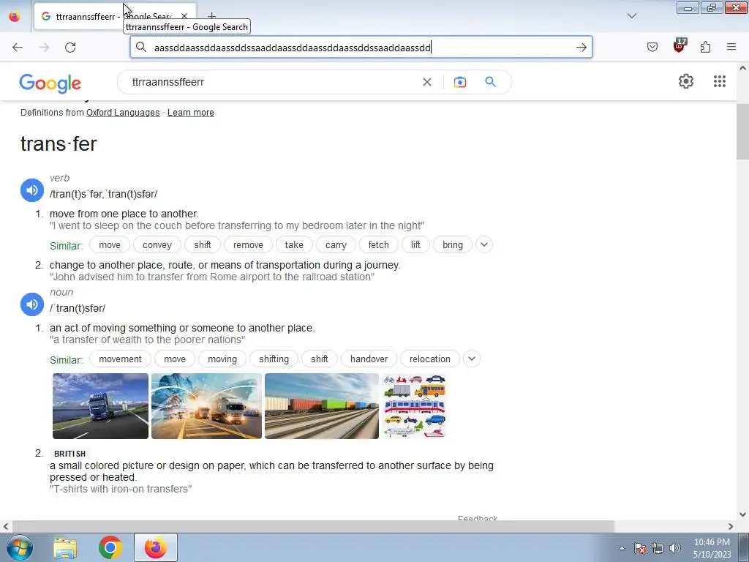Click the scroll down arrow
The image size is (749, 562).
pyautogui.click(x=742, y=514)
